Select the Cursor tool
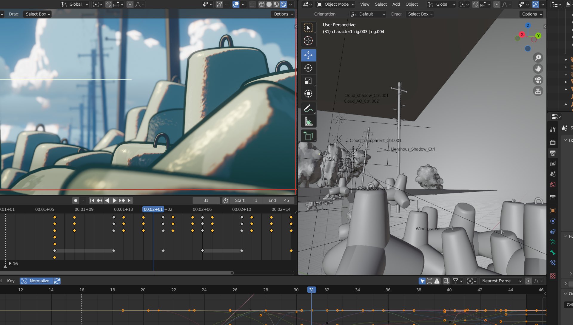 click(308, 41)
